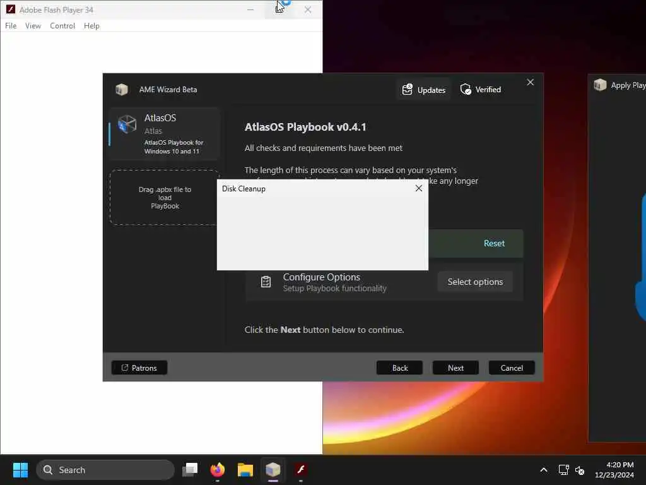
Task: Click the taskbar Search box
Action: click(x=105, y=470)
